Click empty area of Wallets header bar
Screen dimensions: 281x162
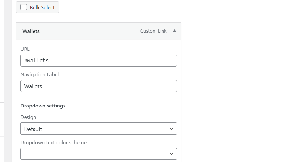pyautogui.click(x=89, y=31)
